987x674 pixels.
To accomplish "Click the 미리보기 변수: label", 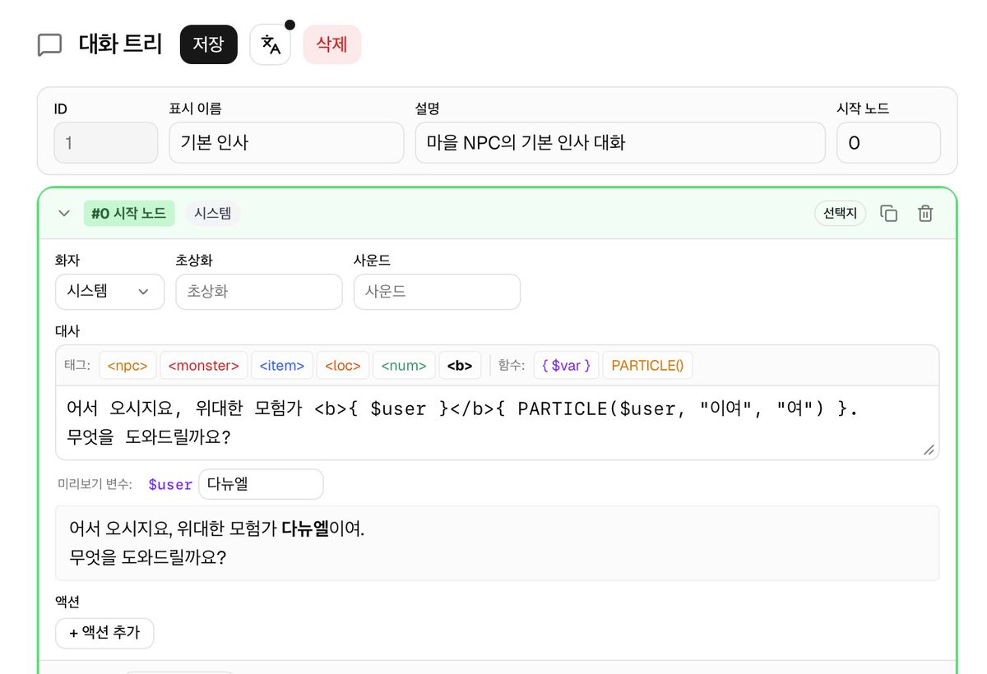I will (95, 485).
